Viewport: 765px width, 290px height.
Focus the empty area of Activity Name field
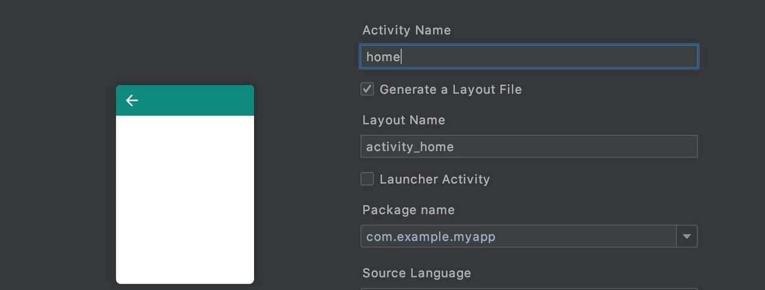[x=550, y=57]
